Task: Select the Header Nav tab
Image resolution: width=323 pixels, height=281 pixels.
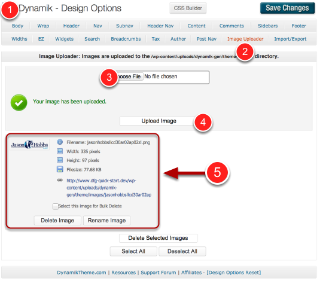Action: click(160, 26)
